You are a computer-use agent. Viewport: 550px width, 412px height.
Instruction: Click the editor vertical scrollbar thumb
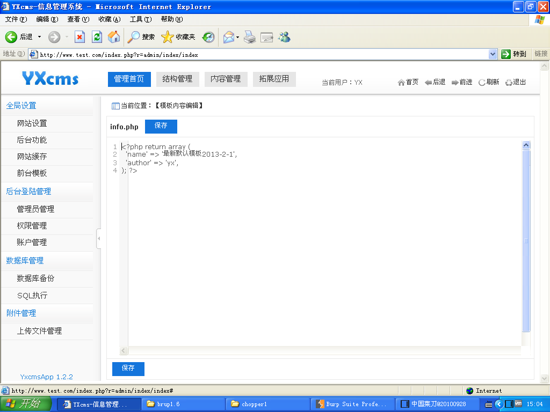click(526, 241)
